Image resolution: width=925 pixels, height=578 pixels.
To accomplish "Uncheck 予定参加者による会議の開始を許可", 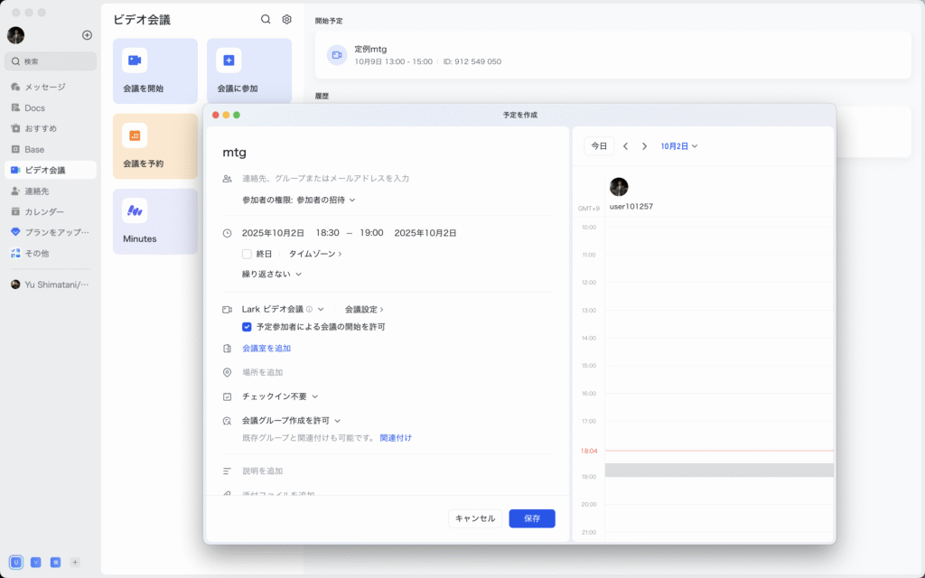I will (247, 327).
